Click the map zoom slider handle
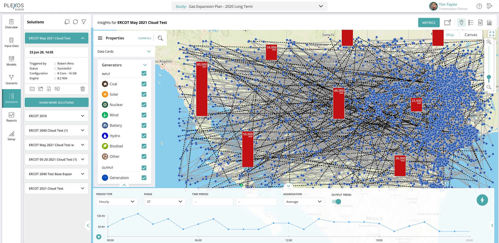This screenshot has height=243, width=499. click(x=489, y=77)
